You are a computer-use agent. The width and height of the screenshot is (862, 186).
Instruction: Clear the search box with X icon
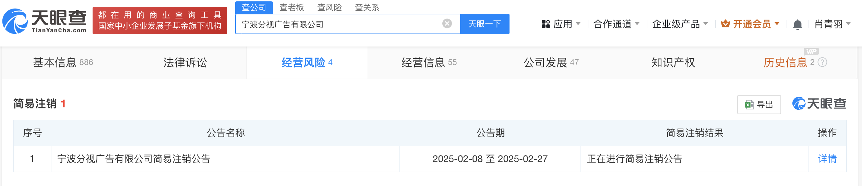[447, 24]
